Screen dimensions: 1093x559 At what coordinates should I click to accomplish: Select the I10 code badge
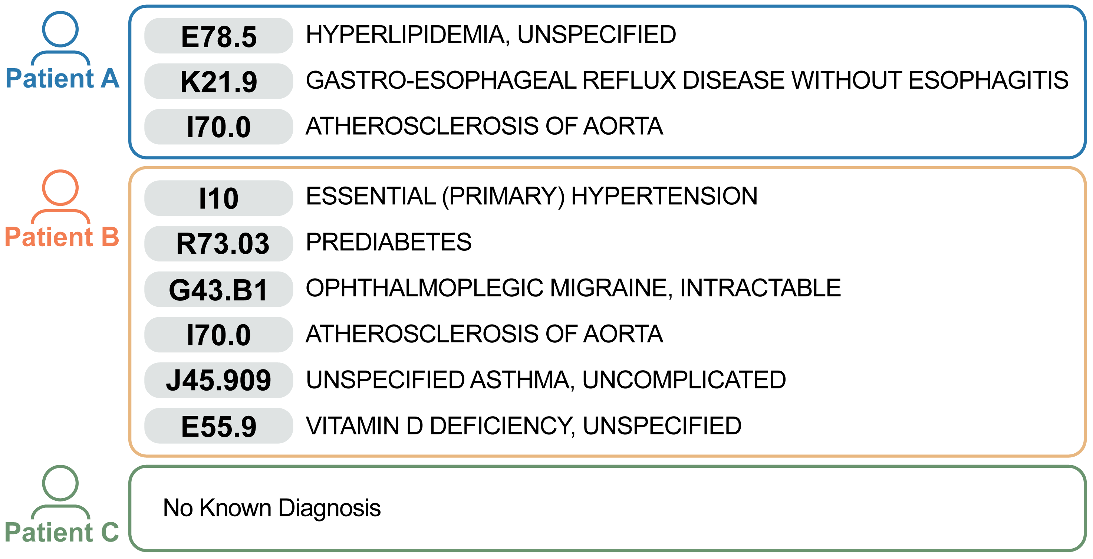tap(218, 198)
